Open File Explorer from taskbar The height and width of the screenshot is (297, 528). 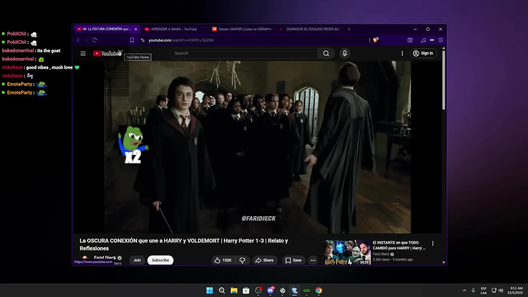pos(234,290)
